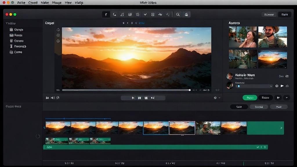Open the Mage menu in menu bar
The image size is (297, 167).
[x=57, y=3]
